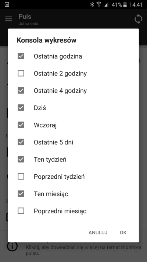
Task: Click the ANULUJ button
Action: (x=98, y=233)
